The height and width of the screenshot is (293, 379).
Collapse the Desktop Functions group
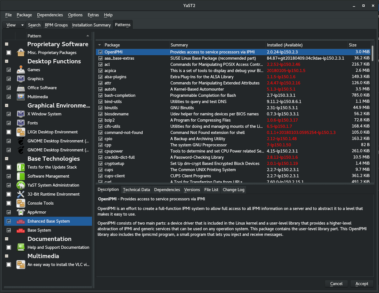(7, 61)
